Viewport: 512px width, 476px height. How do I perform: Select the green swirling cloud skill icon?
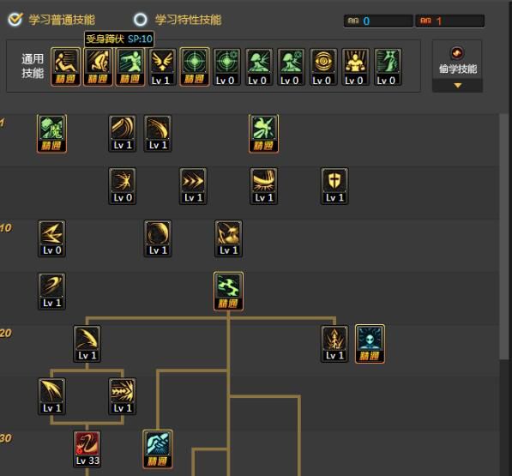coord(228,292)
